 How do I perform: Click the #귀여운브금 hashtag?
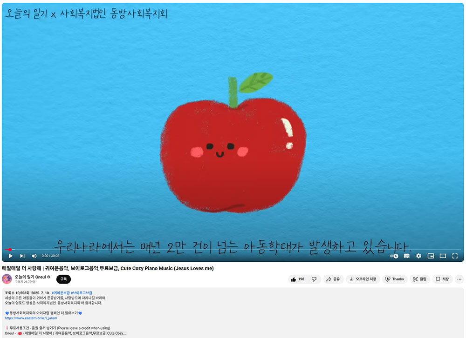click(x=60, y=293)
